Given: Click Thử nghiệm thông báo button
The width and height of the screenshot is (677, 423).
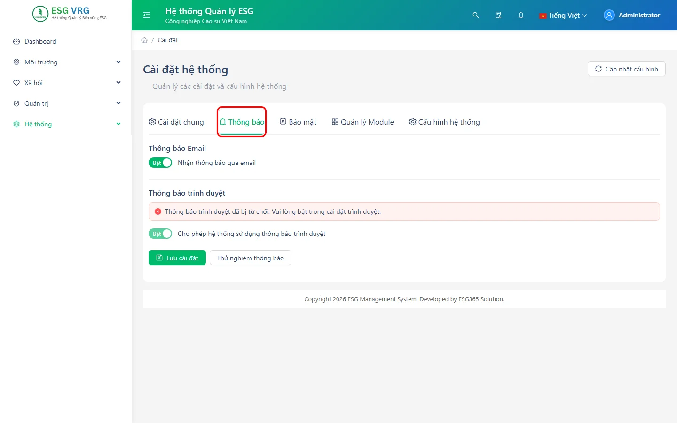Looking at the screenshot, I should click(251, 258).
